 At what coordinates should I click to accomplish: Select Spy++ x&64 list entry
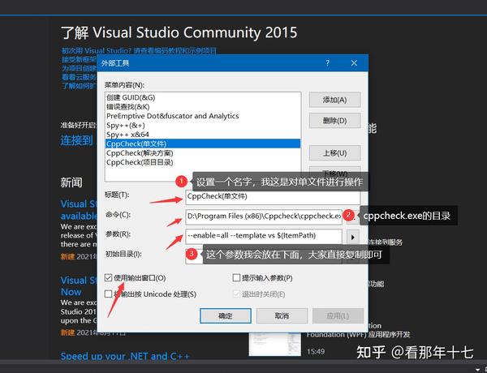[203, 135]
